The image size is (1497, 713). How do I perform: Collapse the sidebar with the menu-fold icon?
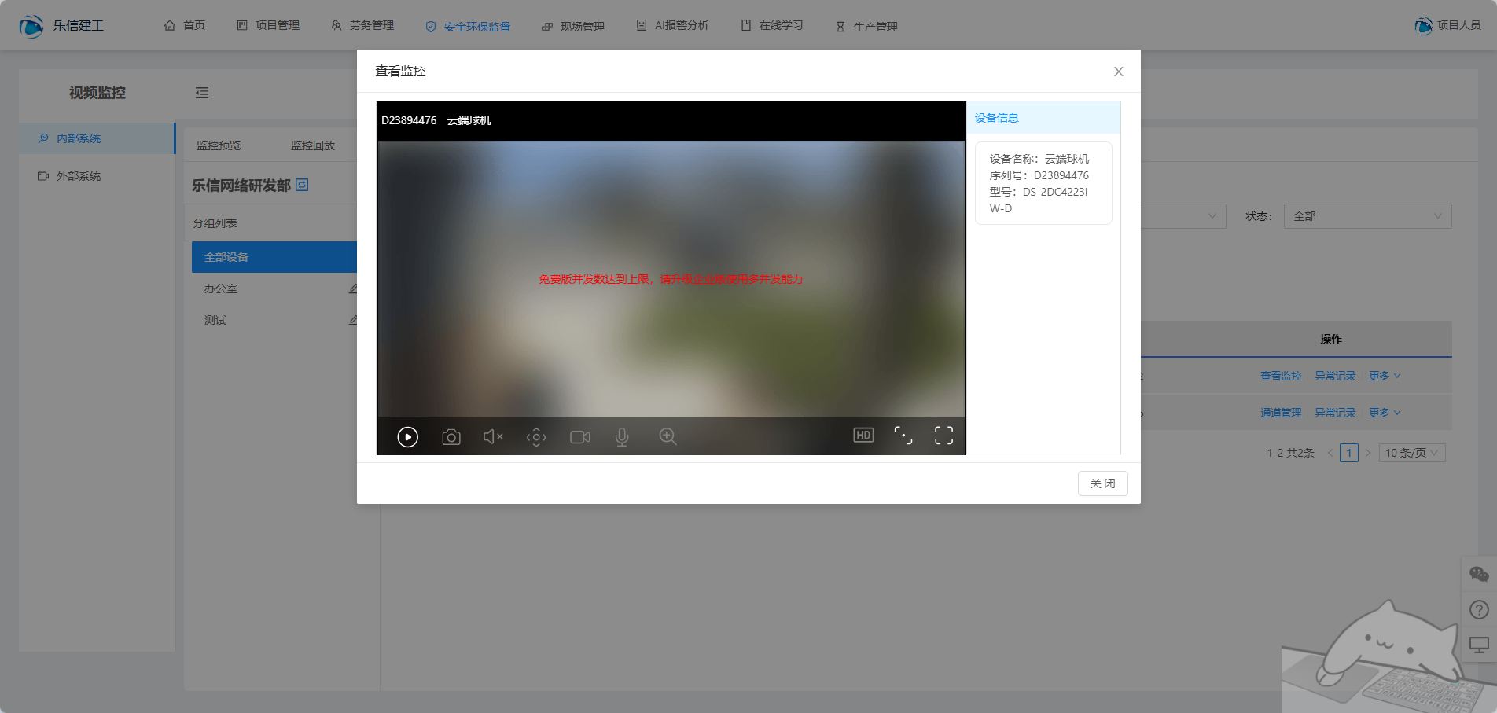202,93
